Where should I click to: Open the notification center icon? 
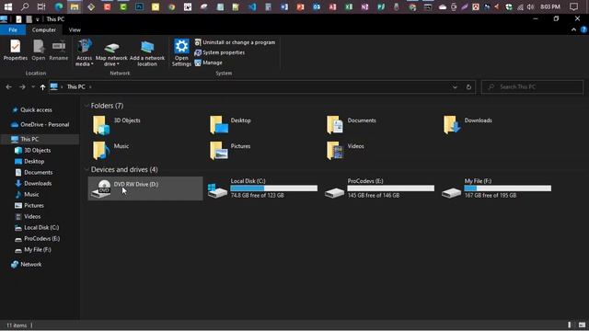point(573,6)
